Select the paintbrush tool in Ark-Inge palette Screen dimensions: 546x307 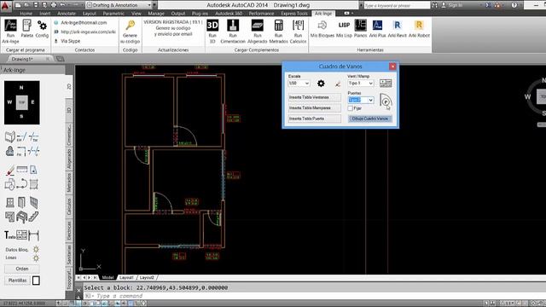pyautogui.click(x=10, y=170)
